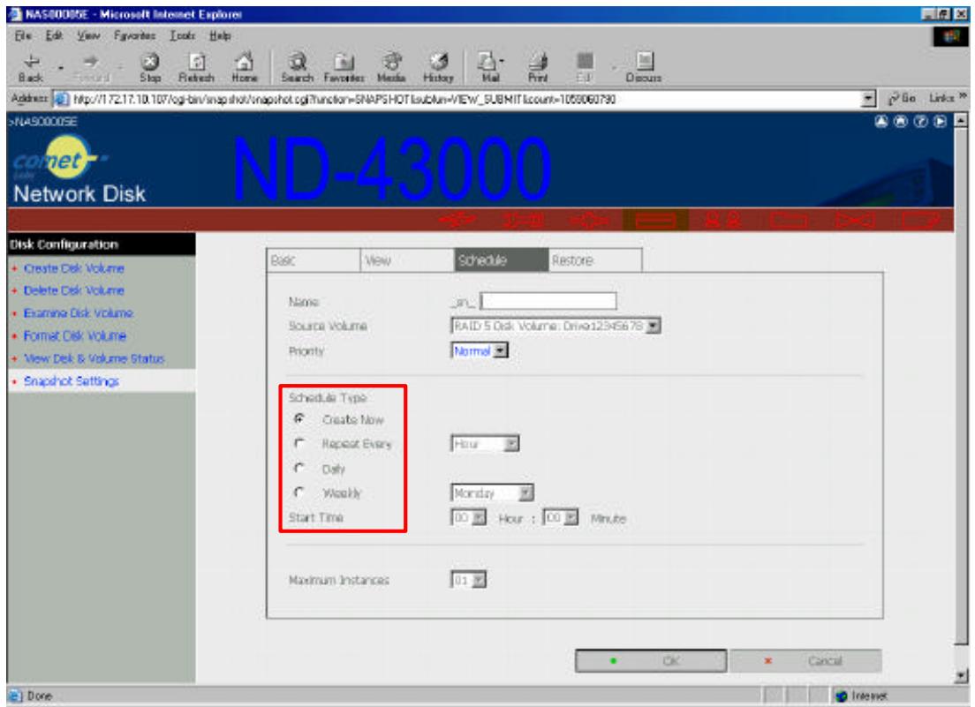Open the Delete Disk Volume link

[x=73, y=290]
